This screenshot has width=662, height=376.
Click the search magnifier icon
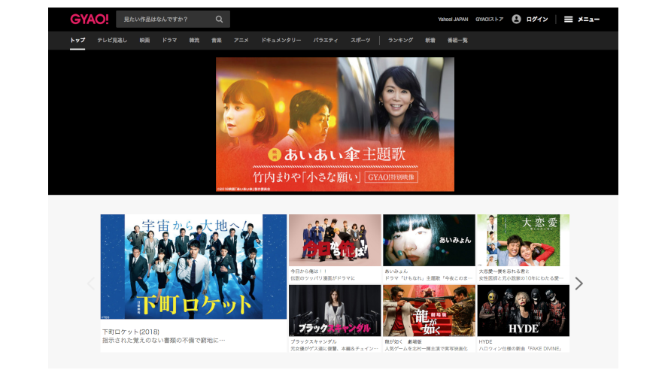pos(219,19)
